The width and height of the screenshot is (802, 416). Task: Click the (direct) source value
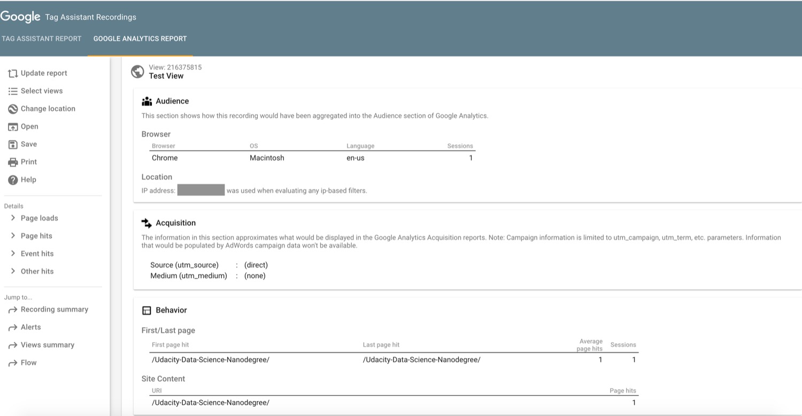click(256, 265)
